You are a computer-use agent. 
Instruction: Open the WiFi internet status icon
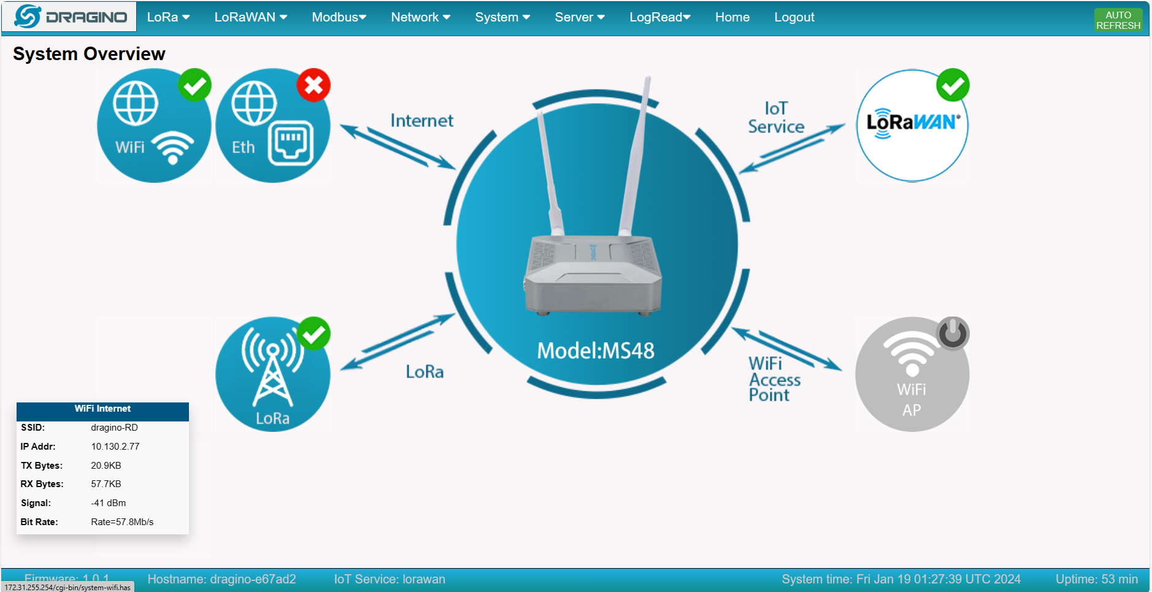click(154, 125)
